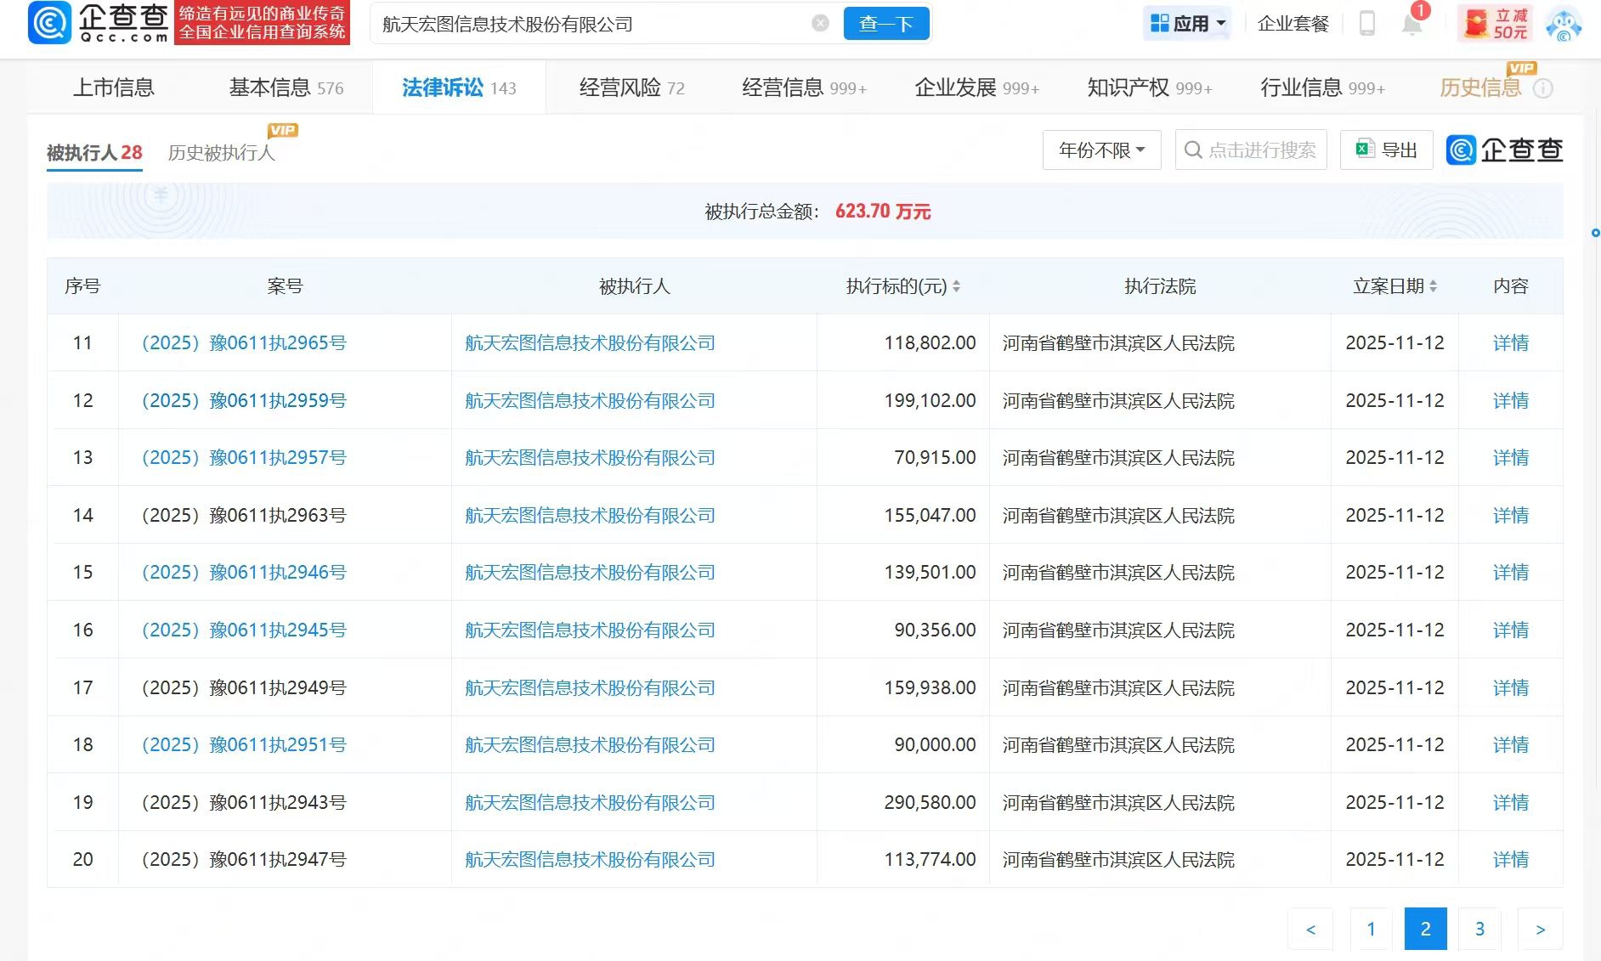1601x961 pixels.
Task: Open the 历史被执行人 sub-tab
Action: click(x=221, y=153)
